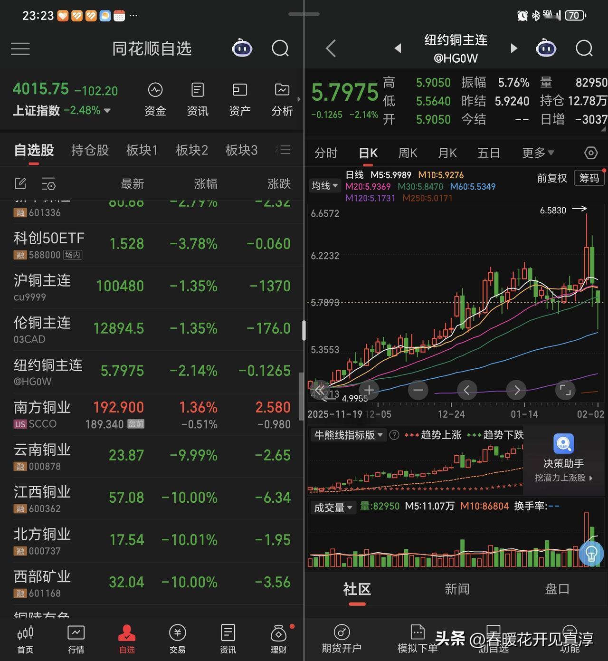This screenshot has height=661, width=608.
Task: Show help for 牛熊线指标版 indicator
Action: point(394,435)
